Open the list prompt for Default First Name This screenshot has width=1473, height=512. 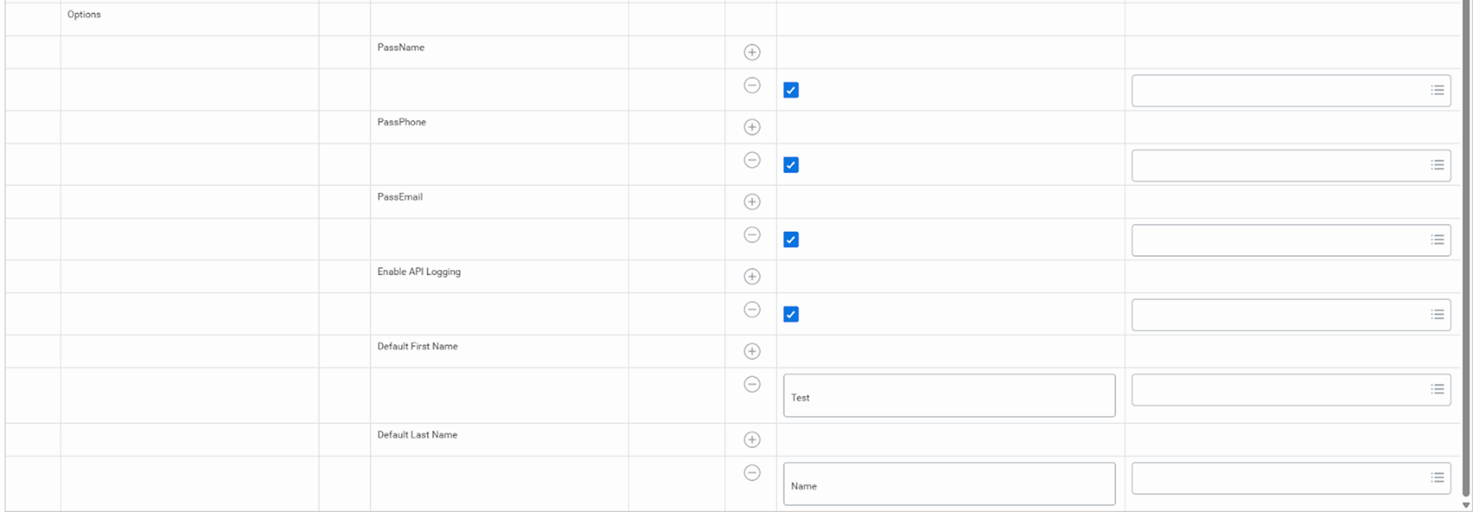pos(1437,389)
